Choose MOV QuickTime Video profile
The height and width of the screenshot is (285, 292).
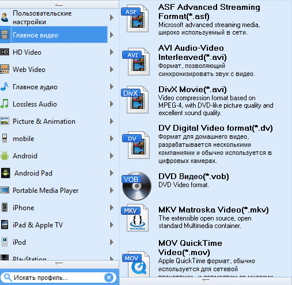[206, 257]
